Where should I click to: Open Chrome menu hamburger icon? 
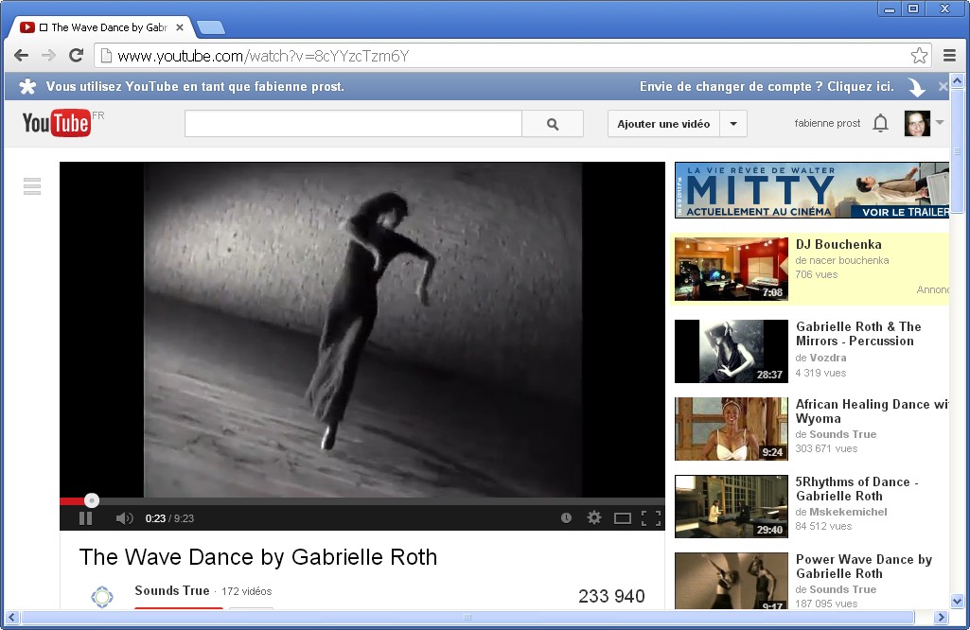pyautogui.click(x=949, y=56)
